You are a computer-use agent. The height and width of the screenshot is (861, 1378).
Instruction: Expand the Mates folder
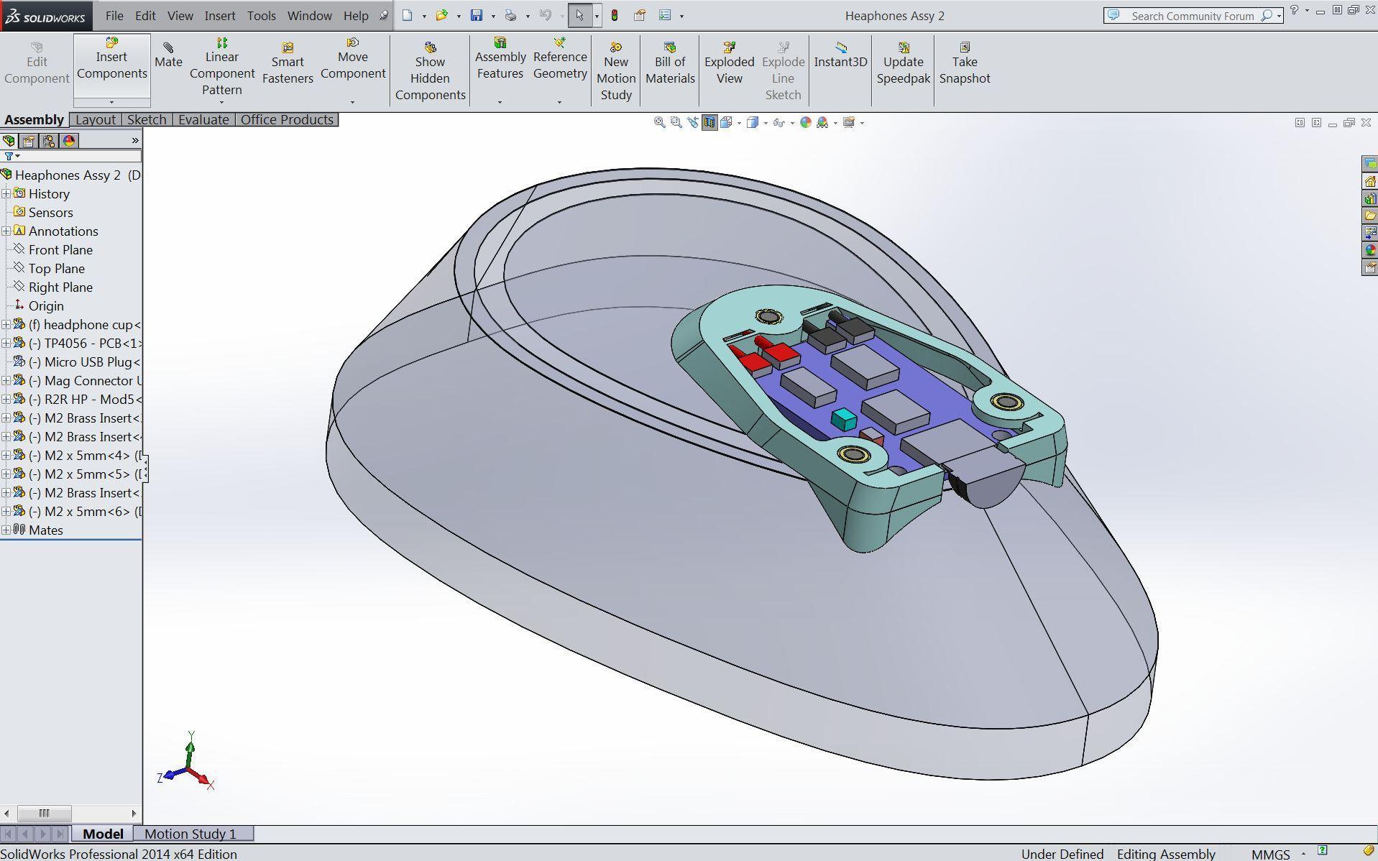[x=6, y=530]
